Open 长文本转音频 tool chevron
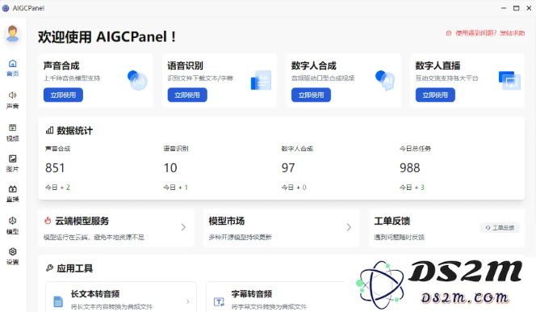 (187, 301)
